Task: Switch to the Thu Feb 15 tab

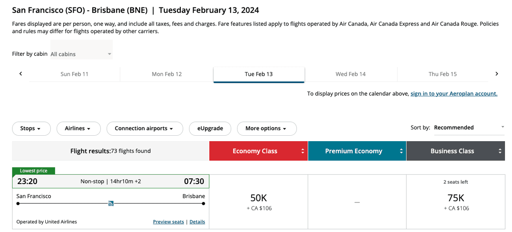Action: (x=443, y=74)
